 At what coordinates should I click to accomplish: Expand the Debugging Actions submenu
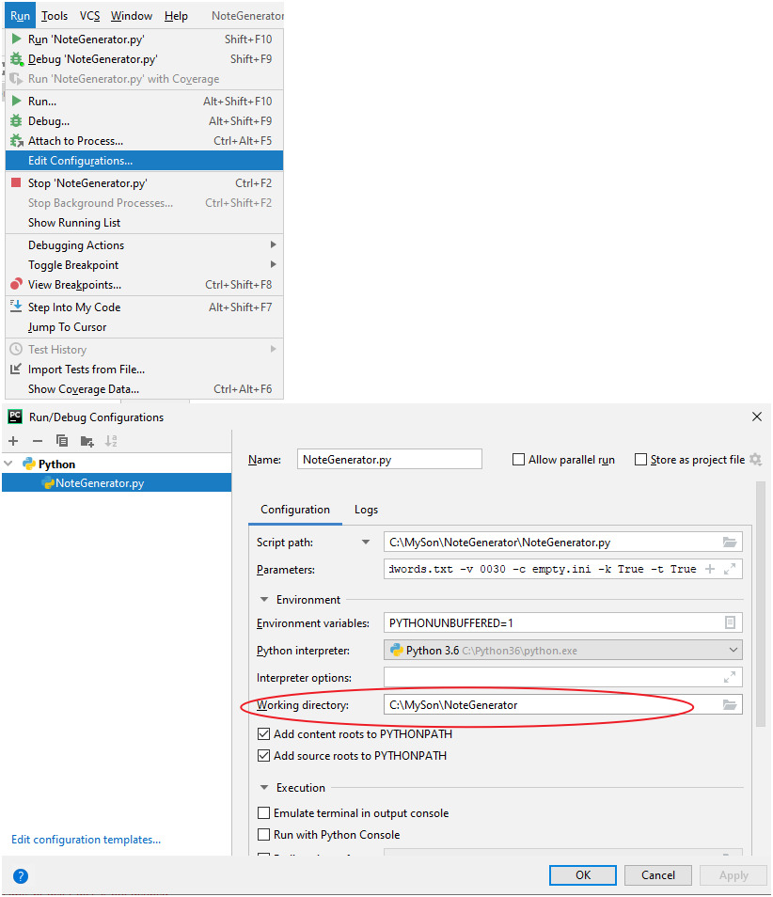(144, 244)
